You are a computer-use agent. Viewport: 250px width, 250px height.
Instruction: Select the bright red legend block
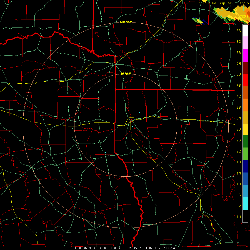[x=245, y=80]
